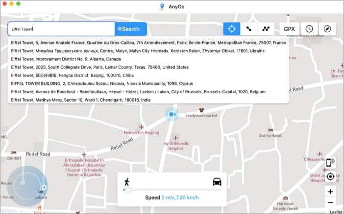Choose the multi-spot route mode icon

click(266, 29)
